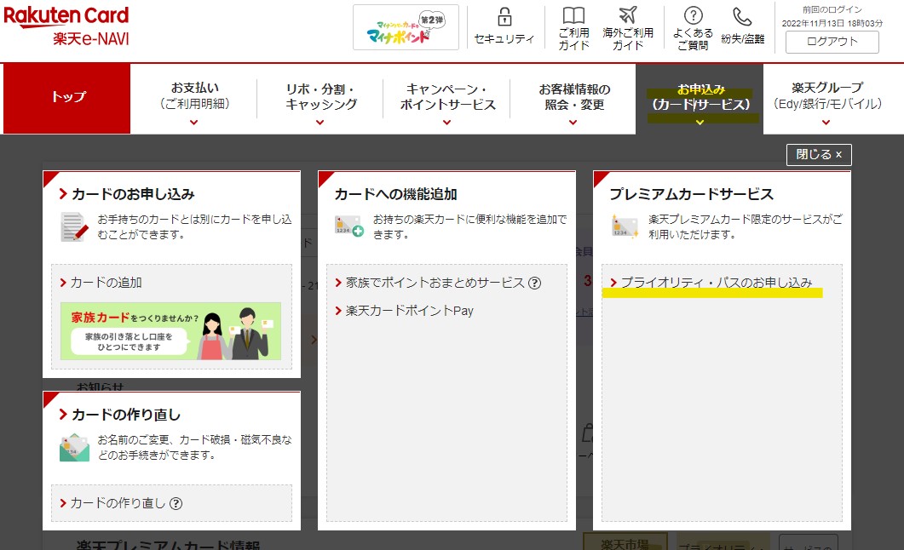Close the dropdown with 閉じる×
The width and height of the screenshot is (904, 550).
pos(819,154)
